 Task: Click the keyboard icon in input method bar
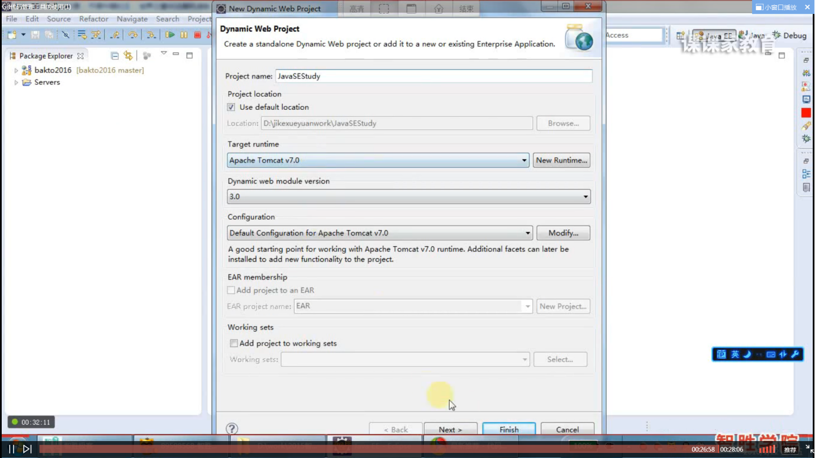771,354
